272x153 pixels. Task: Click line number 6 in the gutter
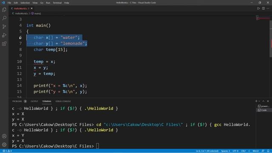(x=20, y=37)
